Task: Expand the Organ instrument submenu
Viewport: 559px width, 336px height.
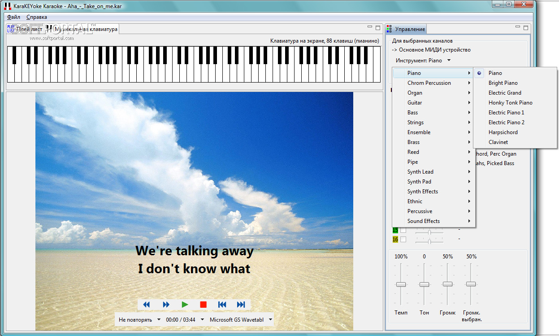Action: tap(433, 93)
